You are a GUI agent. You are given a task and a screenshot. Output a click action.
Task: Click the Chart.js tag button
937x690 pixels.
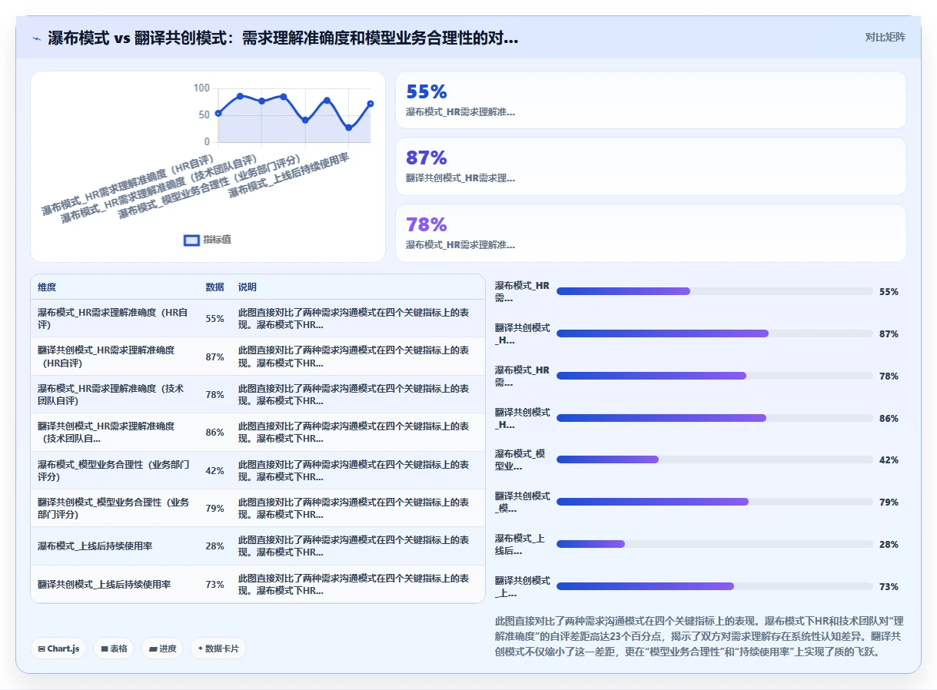click(58, 649)
